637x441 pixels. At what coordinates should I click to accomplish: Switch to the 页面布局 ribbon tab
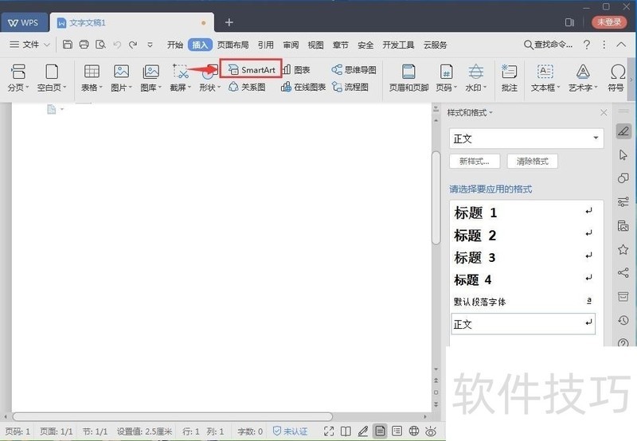(233, 45)
